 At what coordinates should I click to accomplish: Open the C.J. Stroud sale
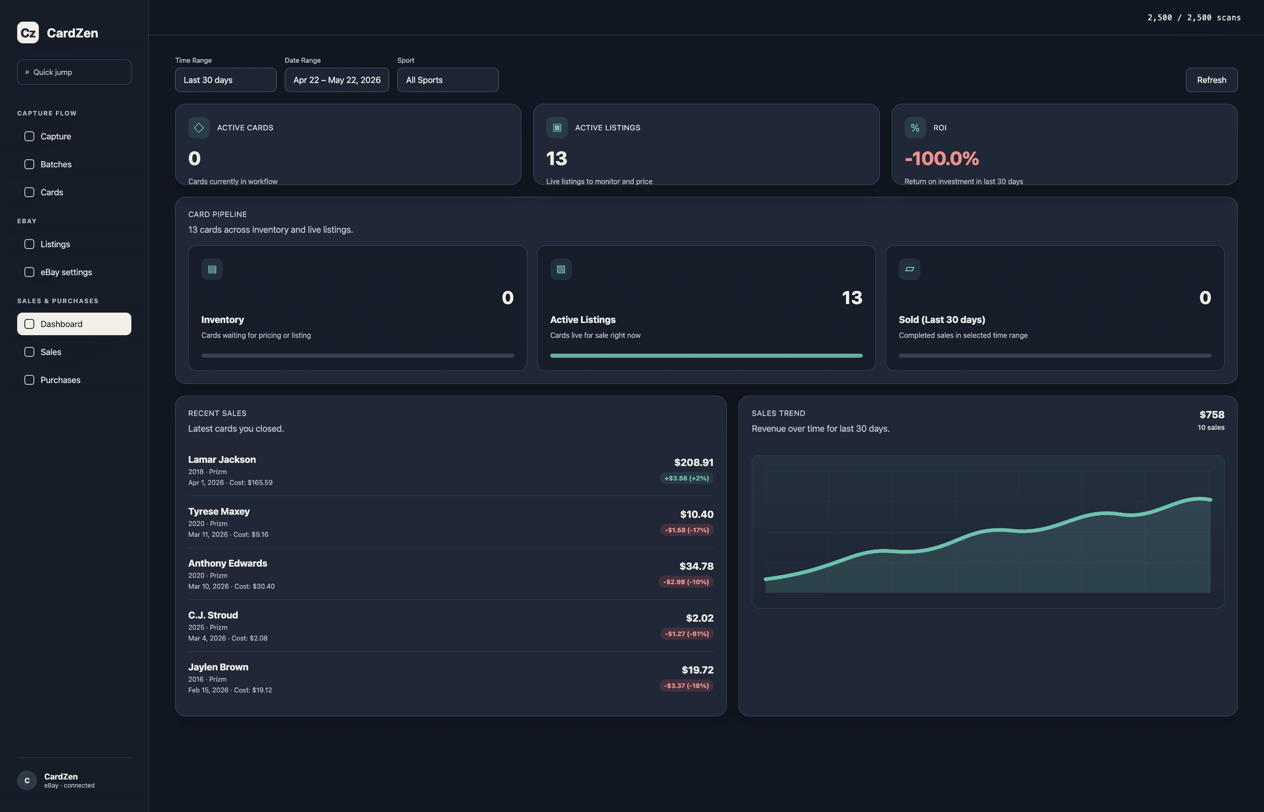pyautogui.click(x=451, y=626)
